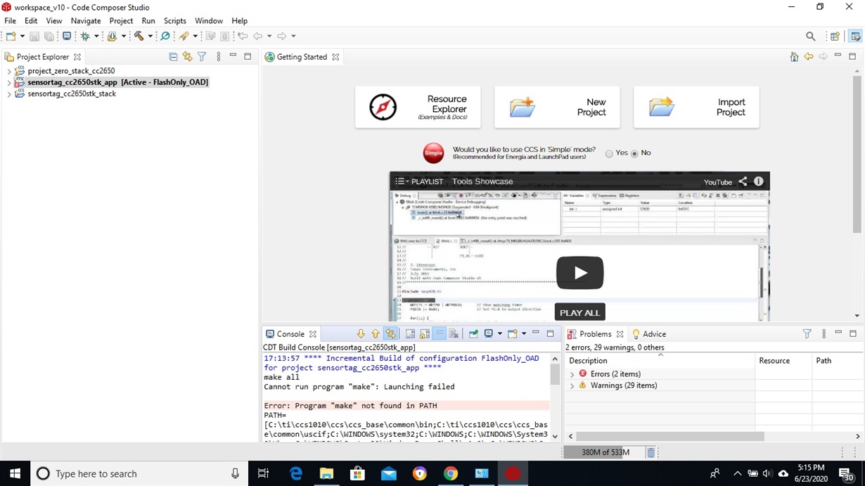
Task: Play the Tools Showcase video
Action: click(x=580, y=273)
